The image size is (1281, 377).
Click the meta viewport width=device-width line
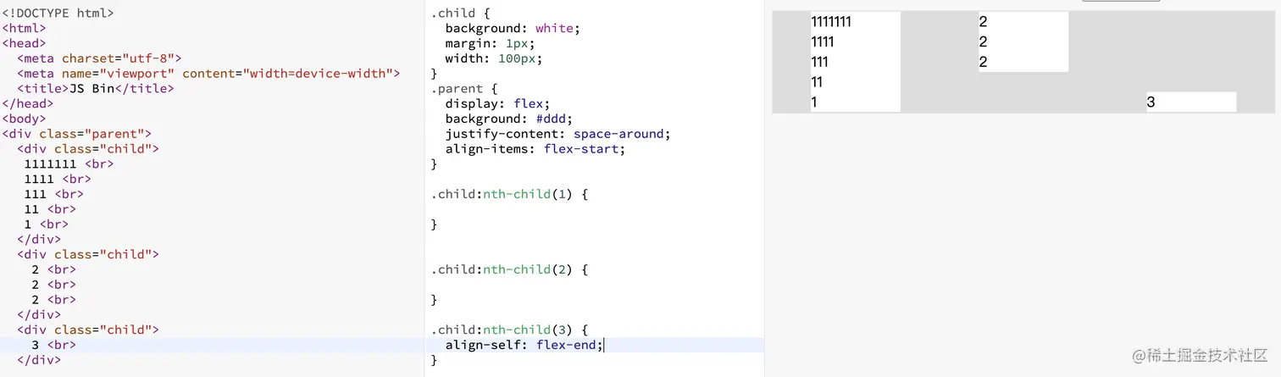tap(208, 74)
